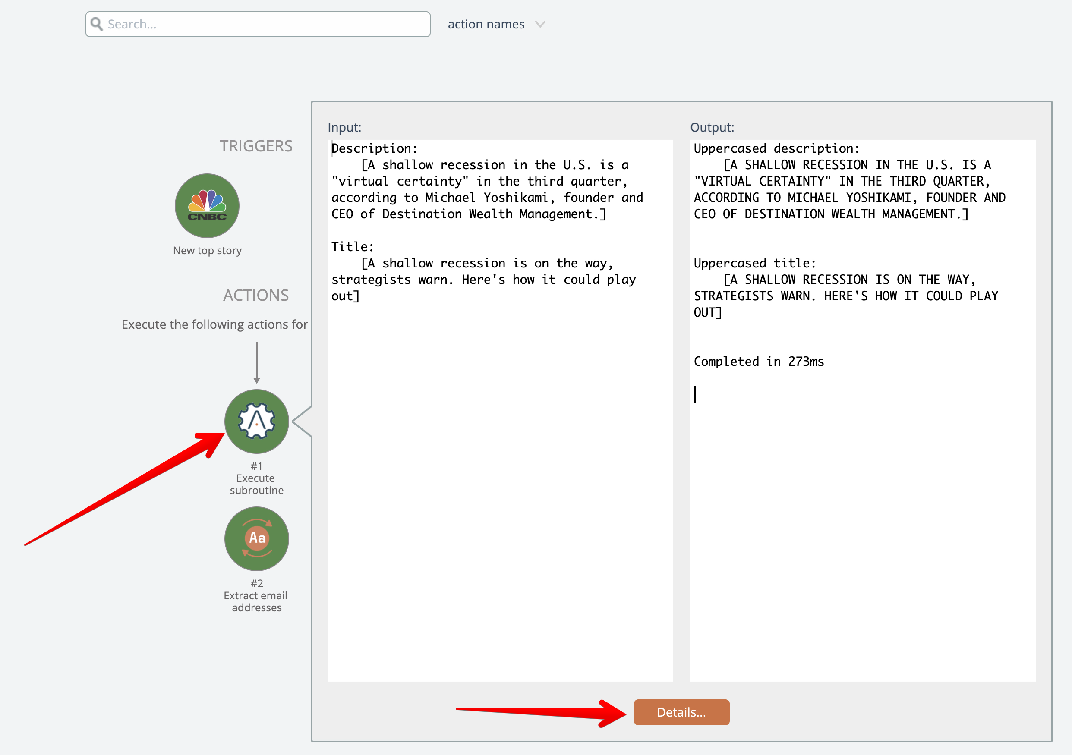Click inside the Output text area
Viewport: 1072px width, 755px height.
(x=862, y=513)
